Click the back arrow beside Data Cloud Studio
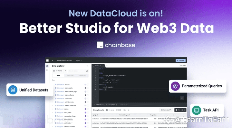Screen dimensions: 232x128 point(53,60)
